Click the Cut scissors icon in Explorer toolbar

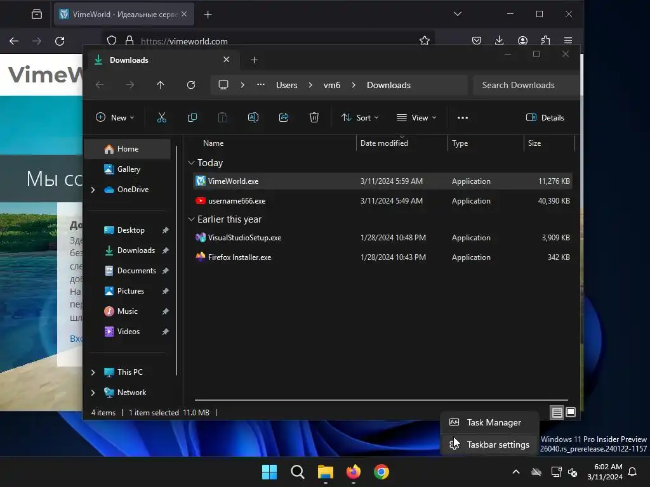162,117
